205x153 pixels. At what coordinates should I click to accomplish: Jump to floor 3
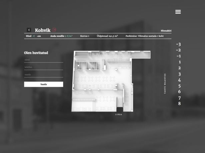tap(180, 74)
